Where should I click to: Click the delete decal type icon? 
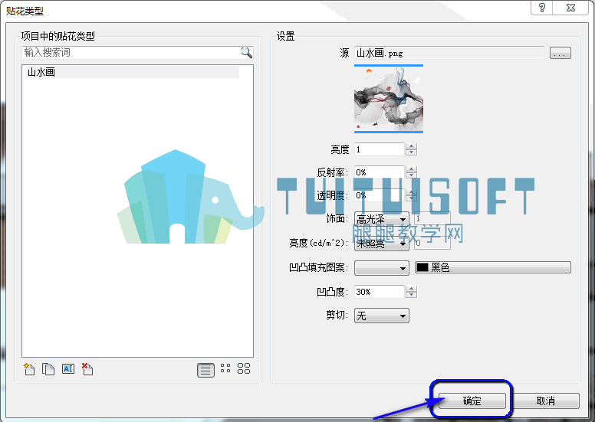tap(87, 369)
